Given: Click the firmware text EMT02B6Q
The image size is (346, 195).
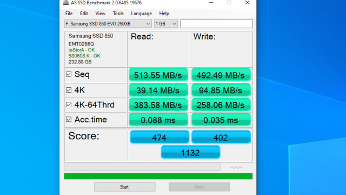Looking at the screenshot, I should point(81,44).
